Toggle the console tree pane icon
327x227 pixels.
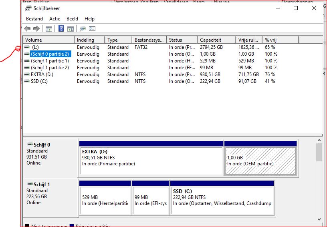click(x=49, y=29)
